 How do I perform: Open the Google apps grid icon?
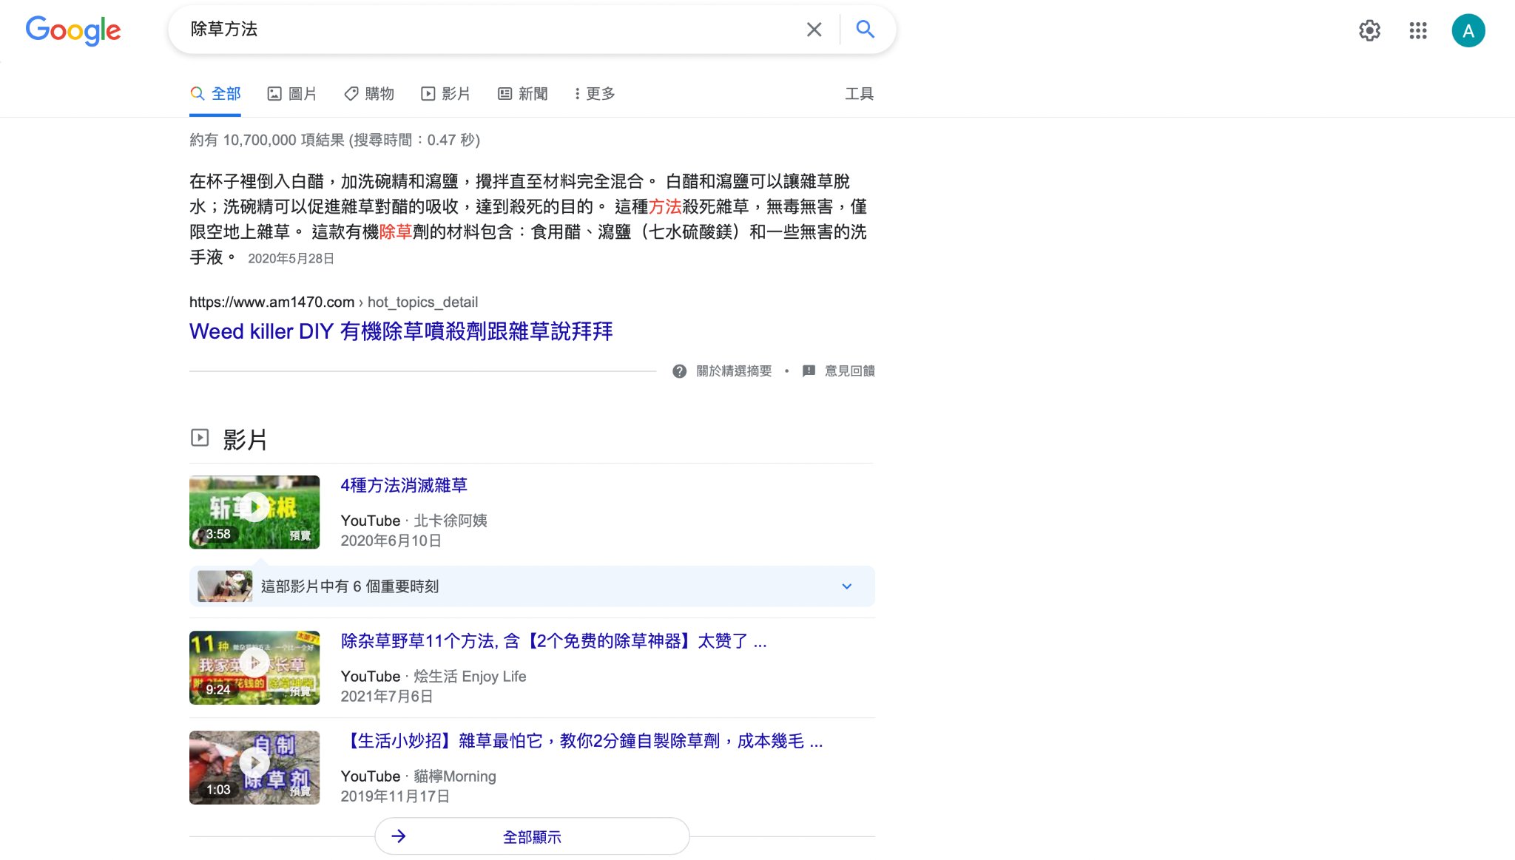(1417, 30)
